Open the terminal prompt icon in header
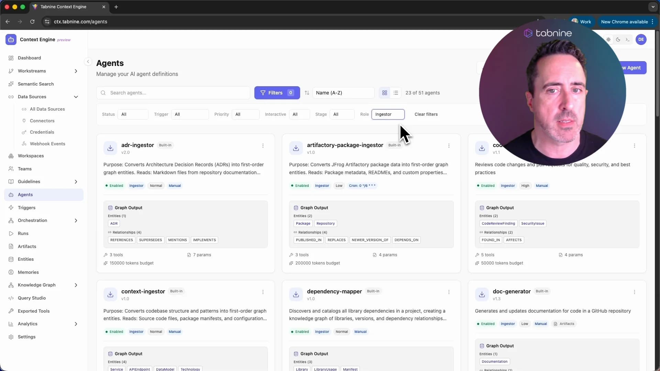 click(x=628, y=40)
